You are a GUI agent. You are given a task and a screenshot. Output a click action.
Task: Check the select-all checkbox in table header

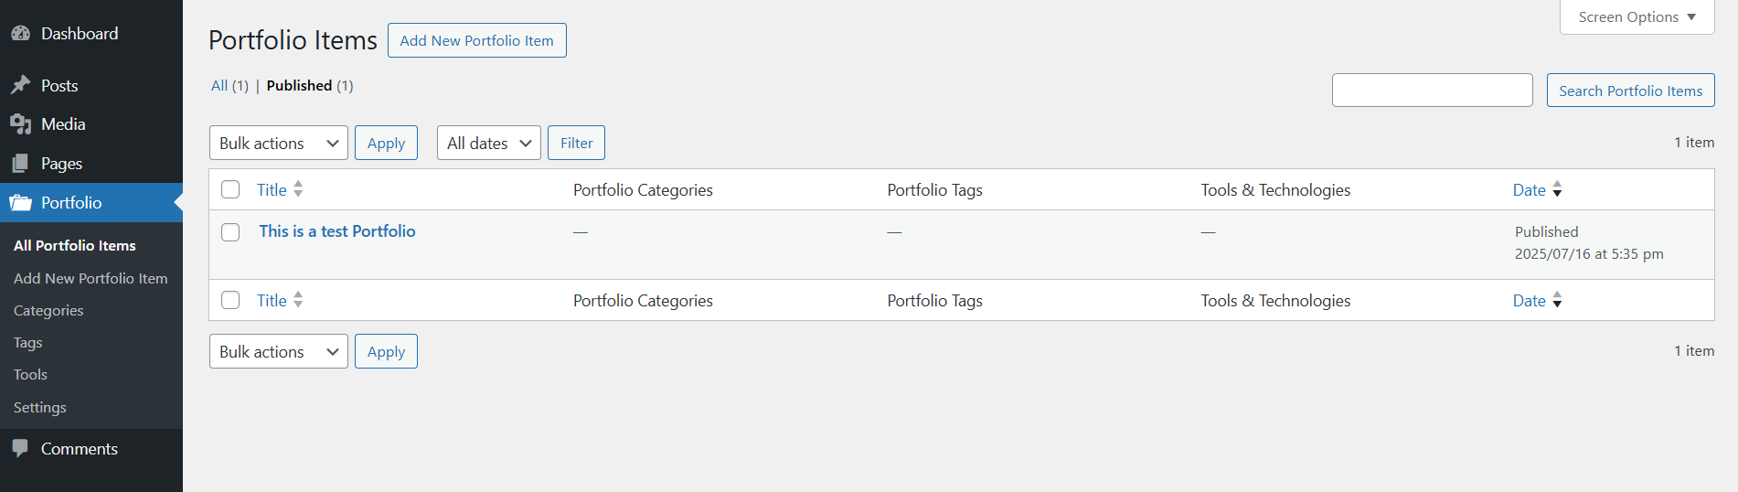point(230,189)
